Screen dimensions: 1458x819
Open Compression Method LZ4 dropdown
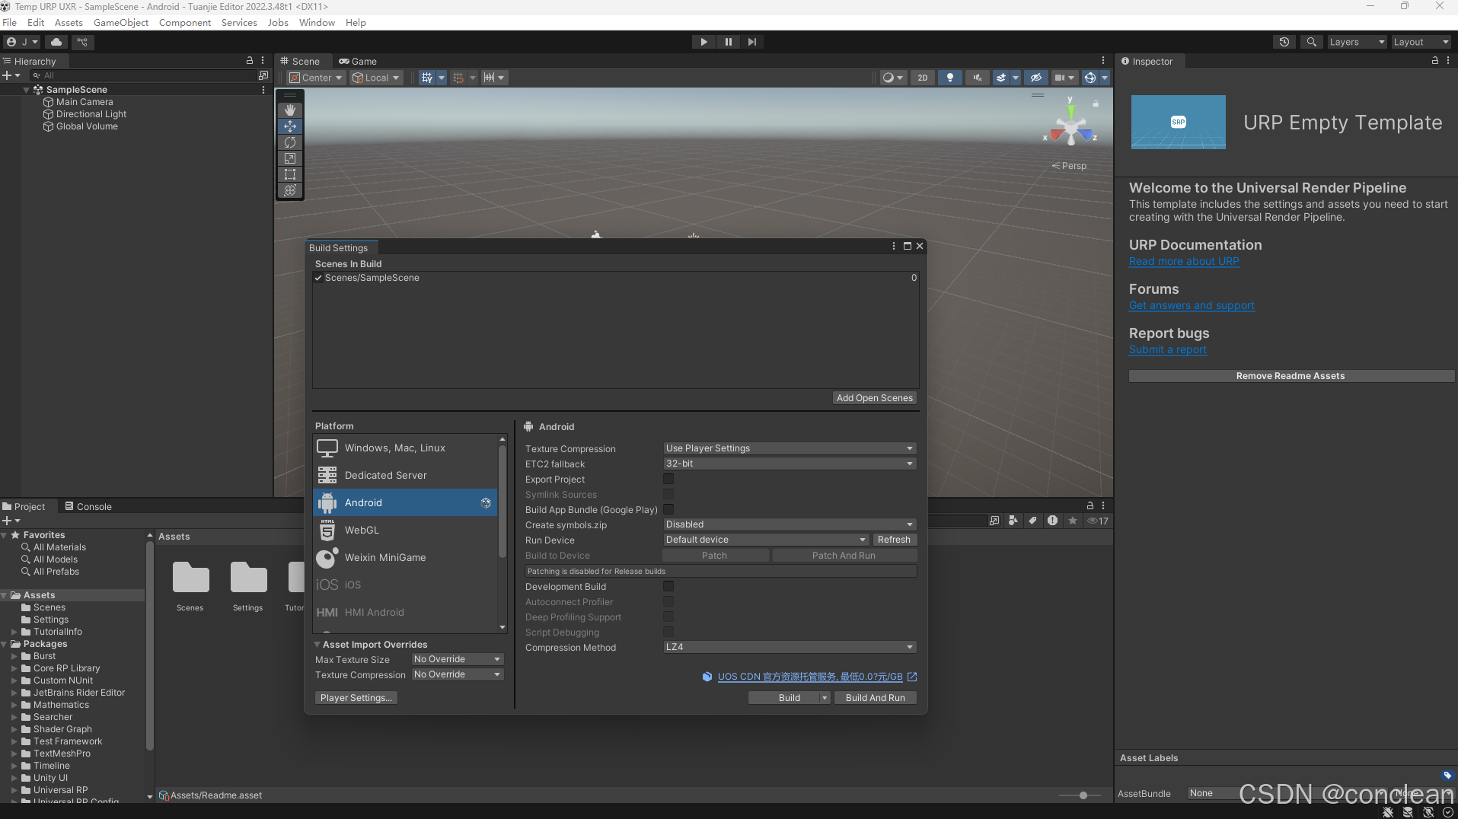790,647
